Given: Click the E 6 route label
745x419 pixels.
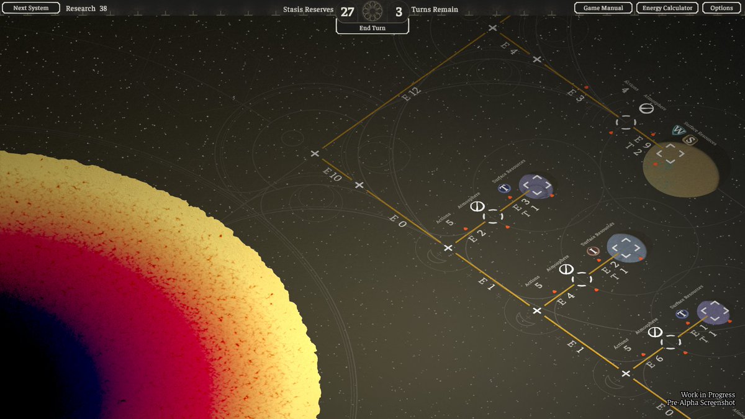Looking at the screenshot, I should coord(654,361).
